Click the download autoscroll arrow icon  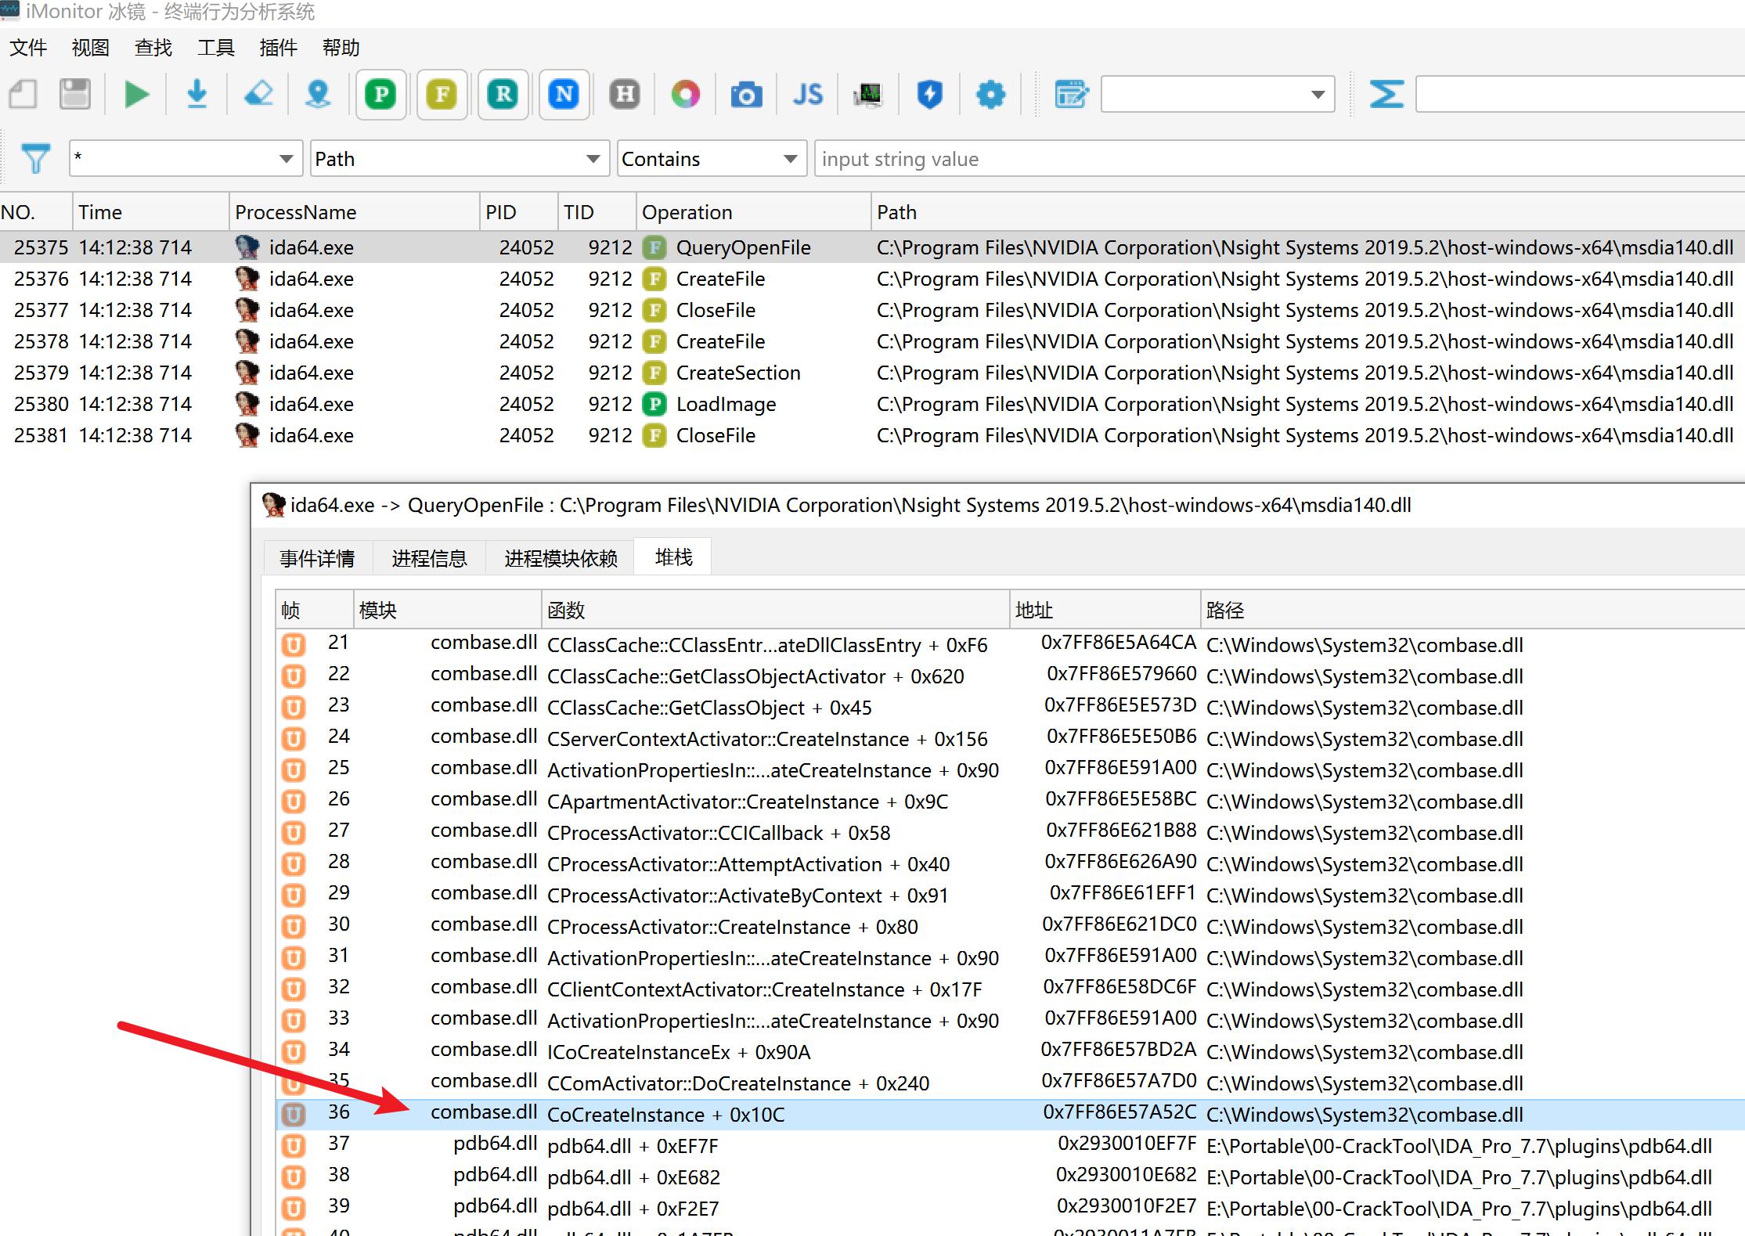(197, 95)
